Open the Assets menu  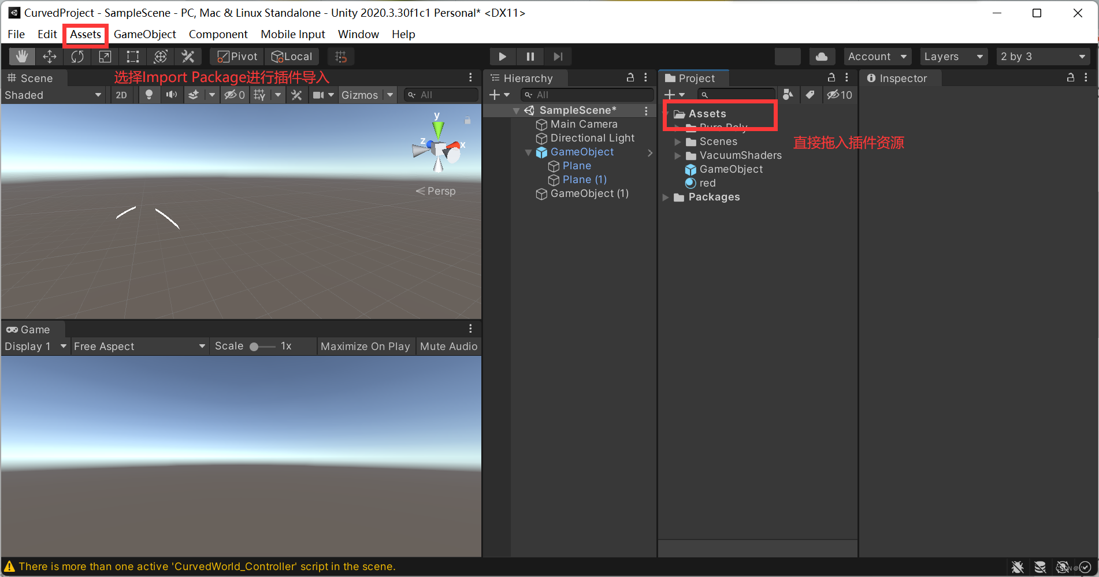pyautogui.click(x=86, y=35)
